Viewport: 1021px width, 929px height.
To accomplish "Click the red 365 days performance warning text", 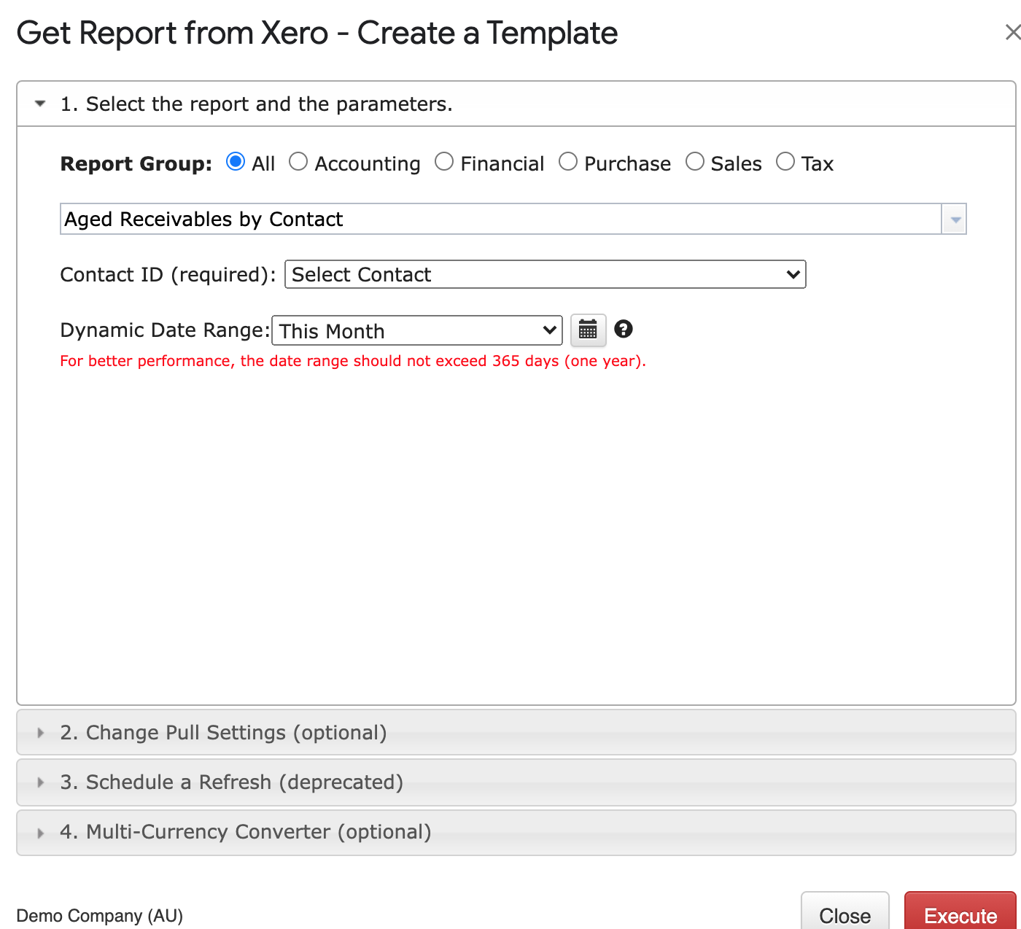I will click(x=353, y=361).
